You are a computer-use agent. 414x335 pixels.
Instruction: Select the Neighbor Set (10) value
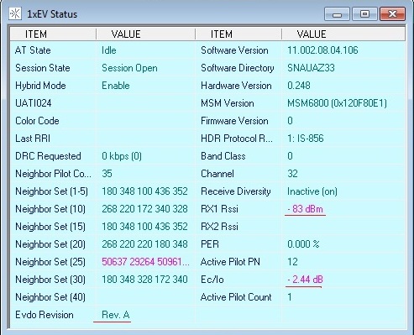coord(144,209)
